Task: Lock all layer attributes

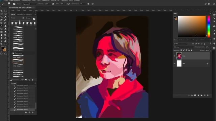Action: click(x=192, y=50)
